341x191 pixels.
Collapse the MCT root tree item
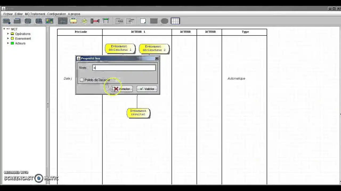(4, 29)
